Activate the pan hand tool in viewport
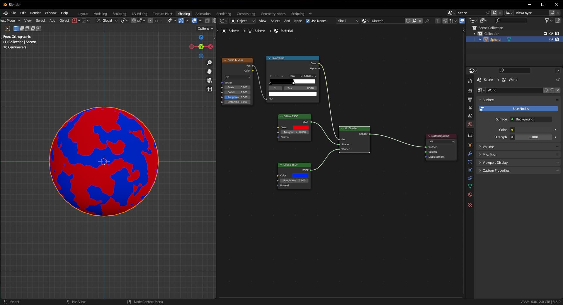Screen dimensions: 563x305 pyautogui.click(x=209, y=71)
